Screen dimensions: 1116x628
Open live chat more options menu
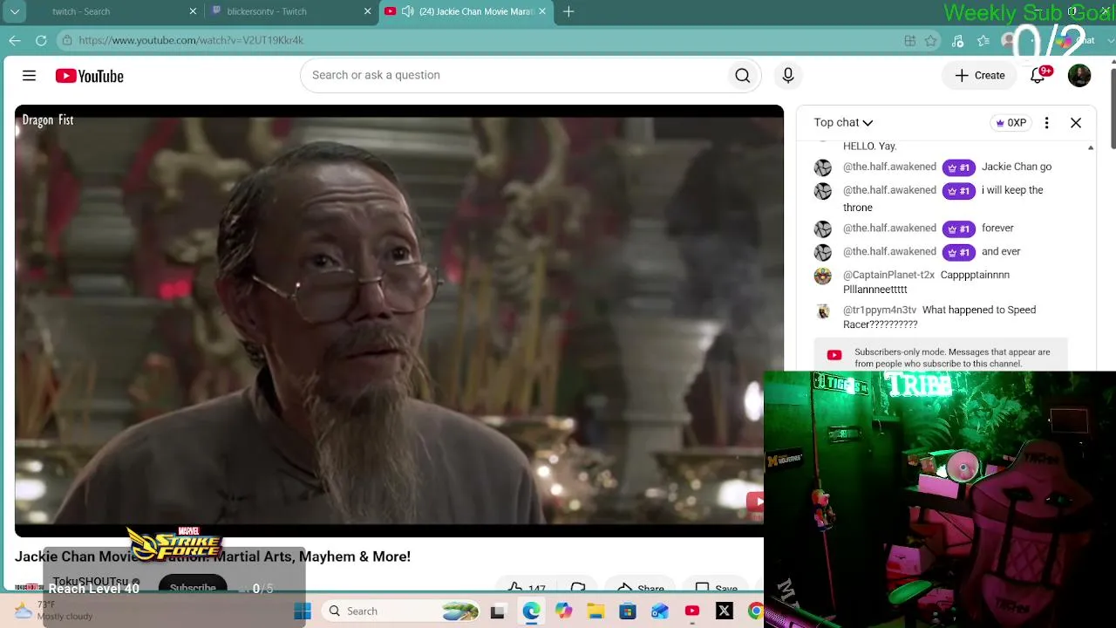click(1046, 123)
